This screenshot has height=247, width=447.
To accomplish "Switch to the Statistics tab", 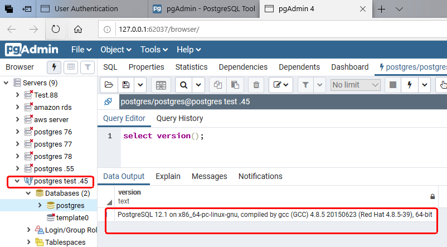I will coord(191,67).
